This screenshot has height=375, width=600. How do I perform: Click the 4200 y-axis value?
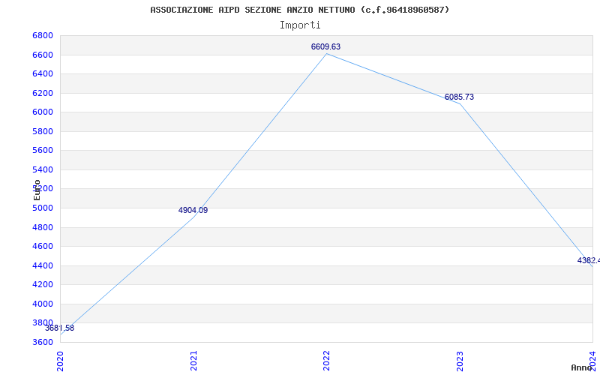coord(43,285)
